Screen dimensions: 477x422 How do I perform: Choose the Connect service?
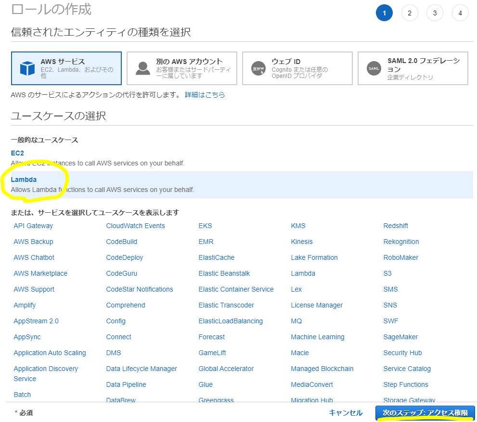click(118, 337)
